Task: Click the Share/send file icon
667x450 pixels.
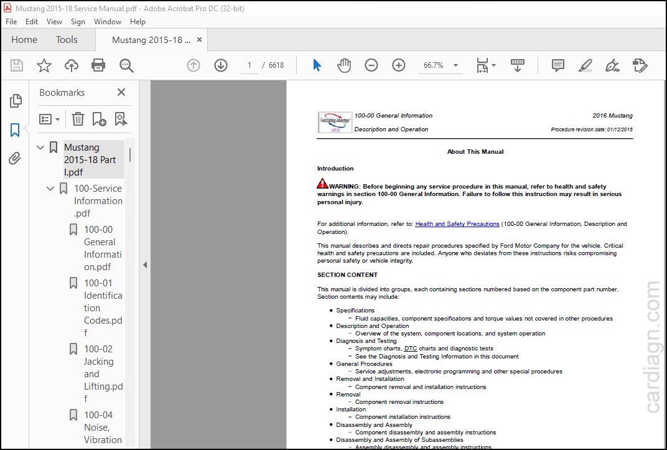Action: 640,65
